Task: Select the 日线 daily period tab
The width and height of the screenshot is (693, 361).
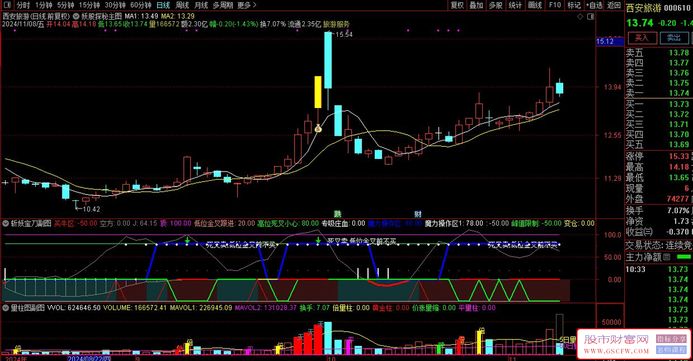Action: [163, 5]
